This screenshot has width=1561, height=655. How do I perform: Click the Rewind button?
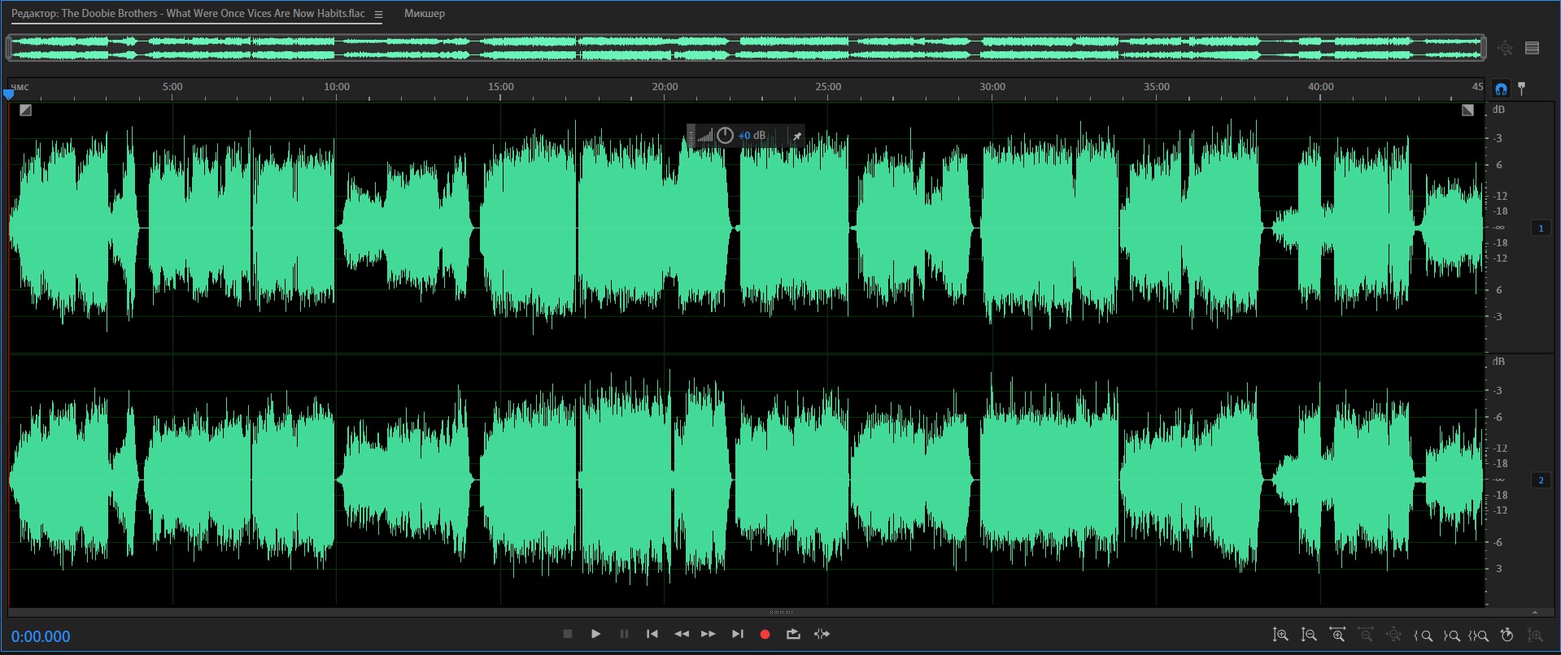click(681, 634)
